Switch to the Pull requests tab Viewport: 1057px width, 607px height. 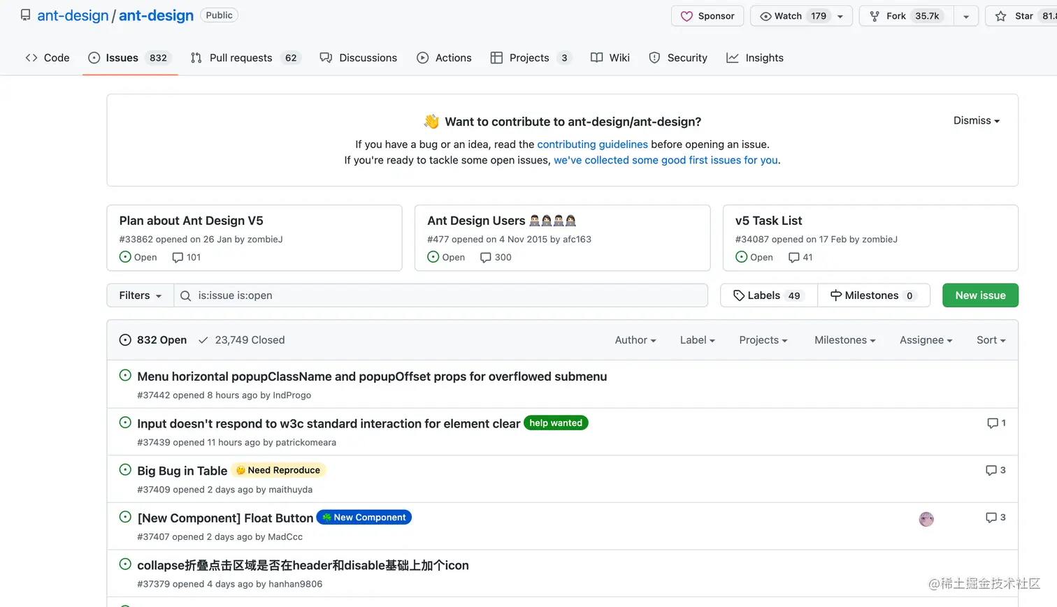[245, 58]
